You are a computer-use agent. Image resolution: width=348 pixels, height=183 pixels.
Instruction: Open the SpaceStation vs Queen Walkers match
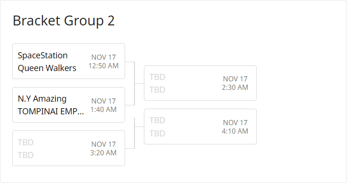(x=69, y=61)
